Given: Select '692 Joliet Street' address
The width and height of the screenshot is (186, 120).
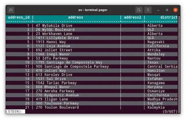Looking at the screenshot, I should [x=54, y=50].
